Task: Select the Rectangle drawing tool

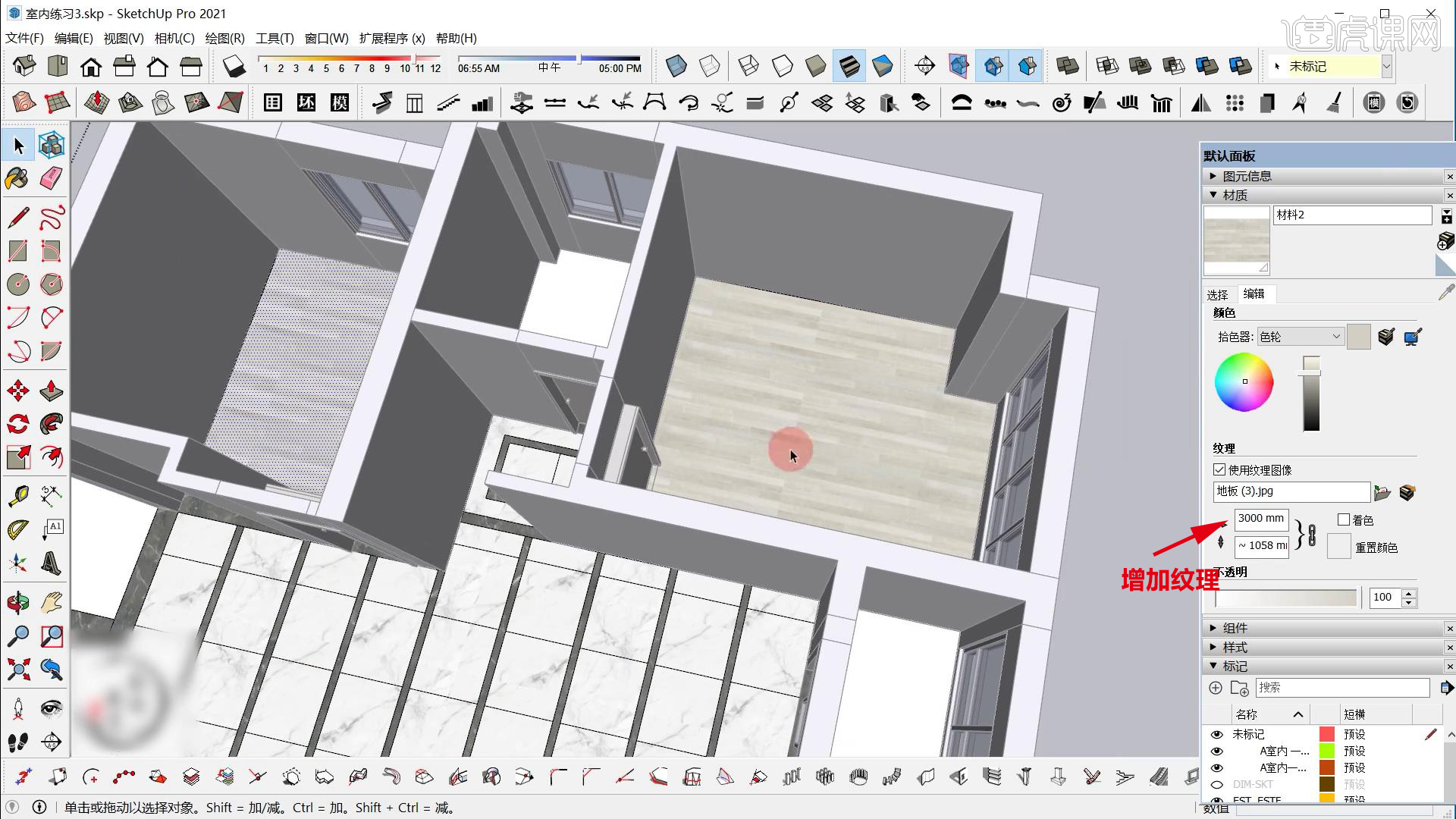Action: point(18,251)
